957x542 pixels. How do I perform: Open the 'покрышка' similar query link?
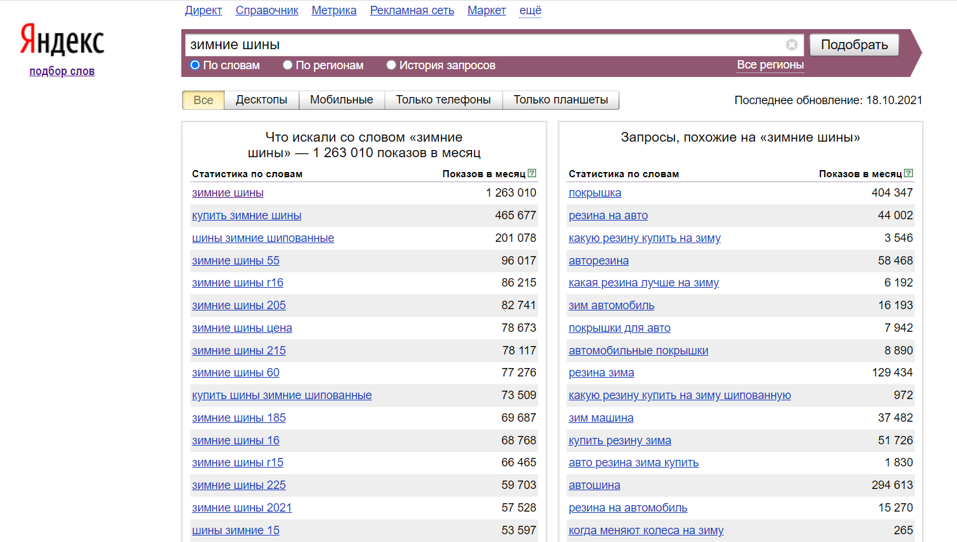coord(594,193)
